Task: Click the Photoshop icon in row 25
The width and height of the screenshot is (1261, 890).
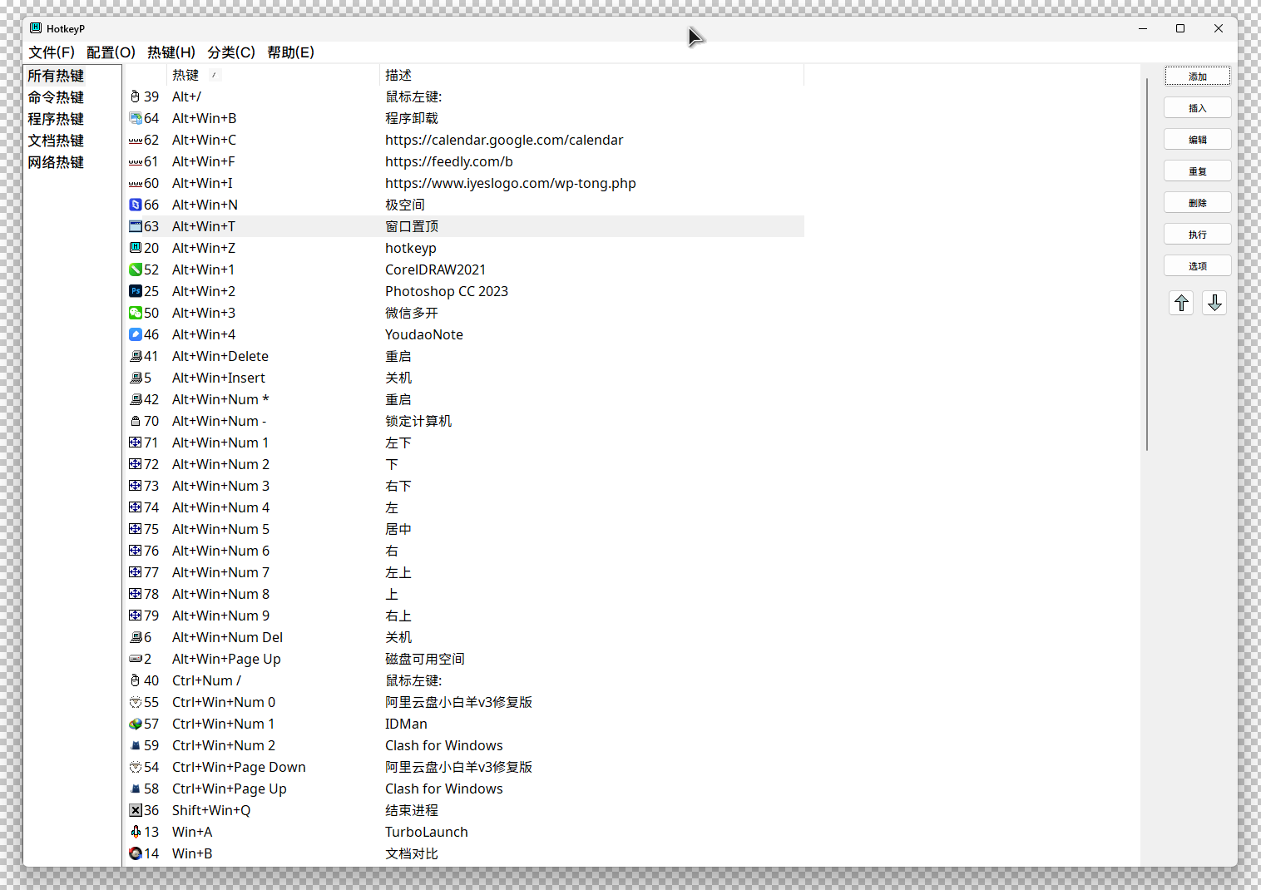Action: pos(136,291)
